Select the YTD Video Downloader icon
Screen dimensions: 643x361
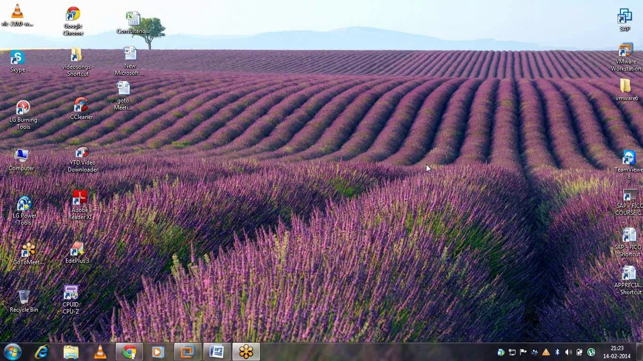pyautogui.click(x=83, y=159)
